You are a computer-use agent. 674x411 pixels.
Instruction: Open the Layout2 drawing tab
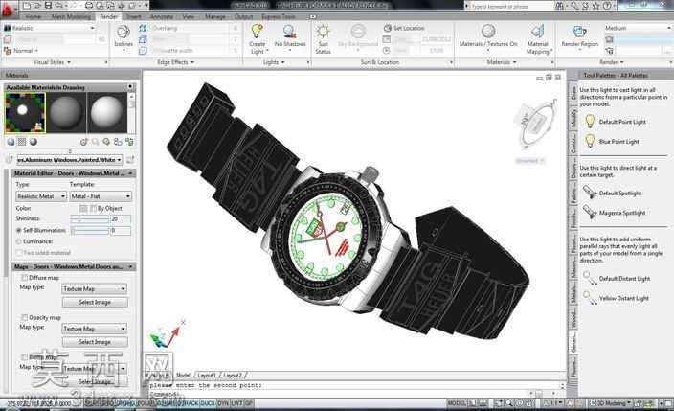pyautogui.click(x=233, y=376)
